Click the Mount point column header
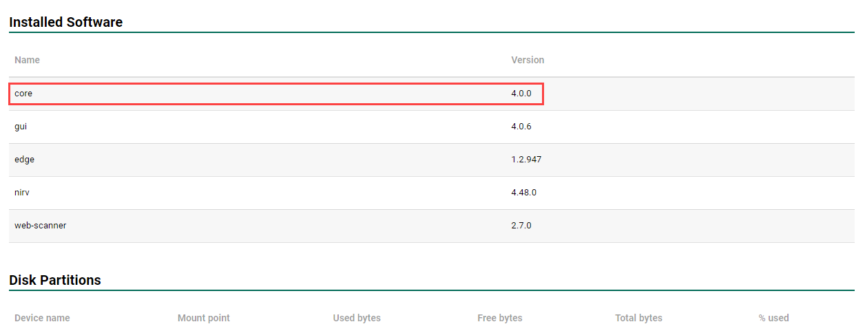Viewport: 865px width, 333px height. [204, 318]
